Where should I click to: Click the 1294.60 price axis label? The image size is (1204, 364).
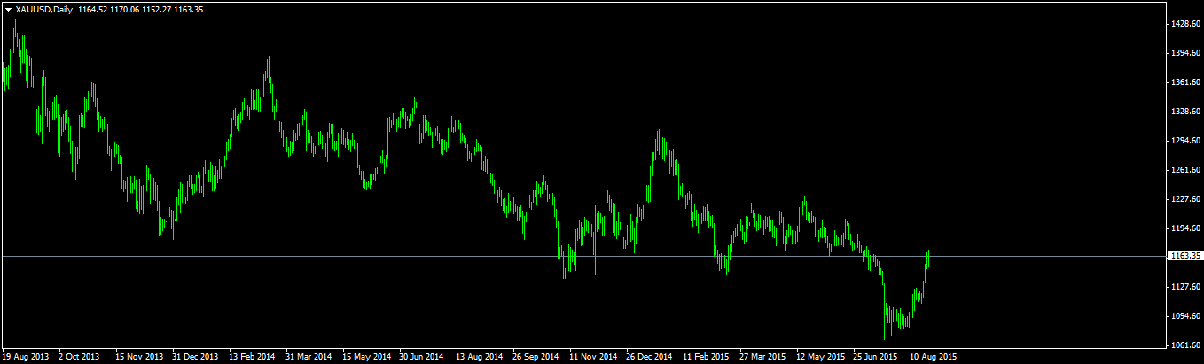click(x=1185, y=141)
